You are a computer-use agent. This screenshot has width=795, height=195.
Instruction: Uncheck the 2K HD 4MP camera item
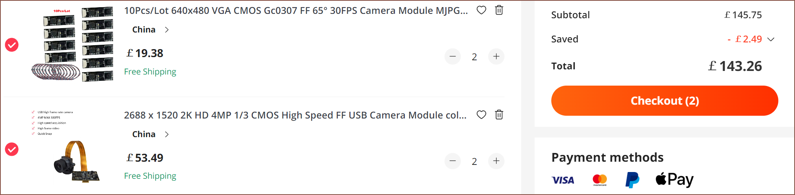pyautogui.click(x=12, y=149)
